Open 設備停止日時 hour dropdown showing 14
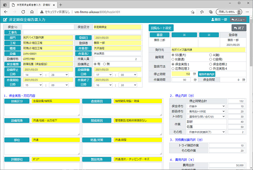The width and height of the screenshot is (253, 170). pos(33,75)
